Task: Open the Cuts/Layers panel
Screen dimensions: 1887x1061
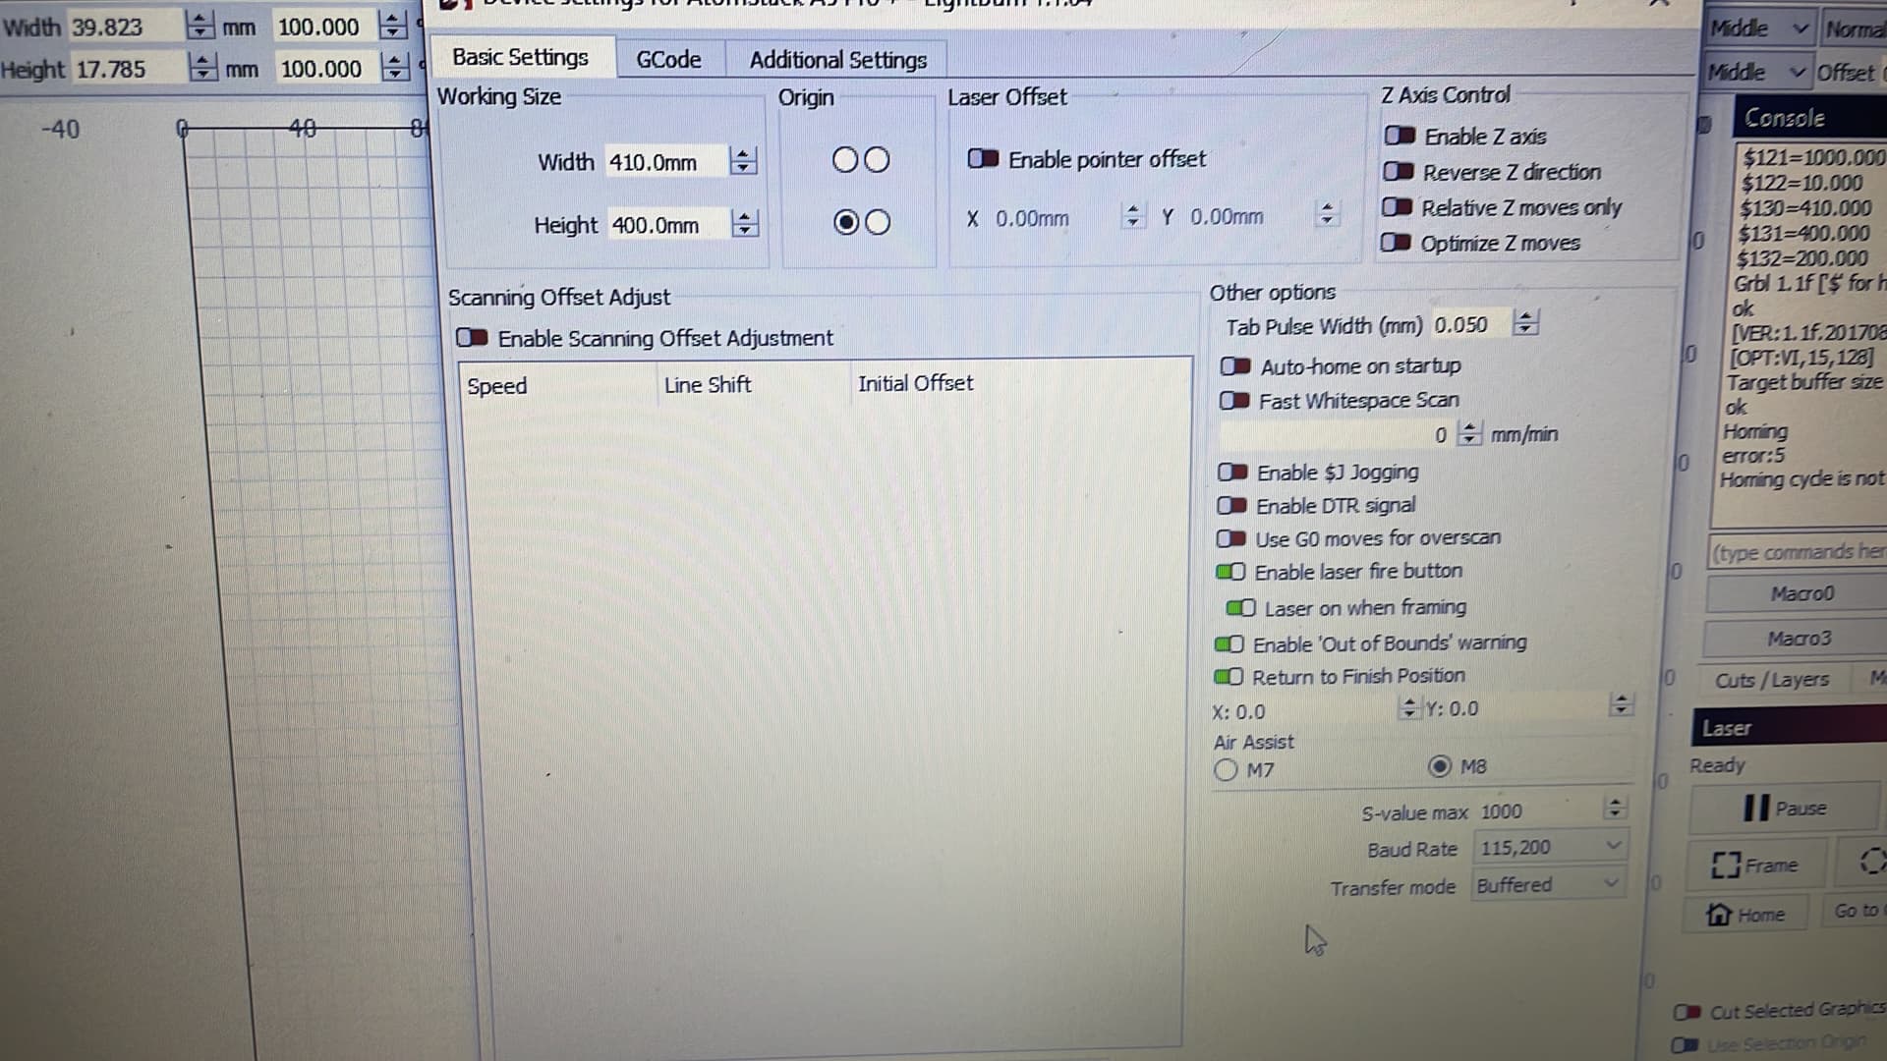Action: point(1769,680)
